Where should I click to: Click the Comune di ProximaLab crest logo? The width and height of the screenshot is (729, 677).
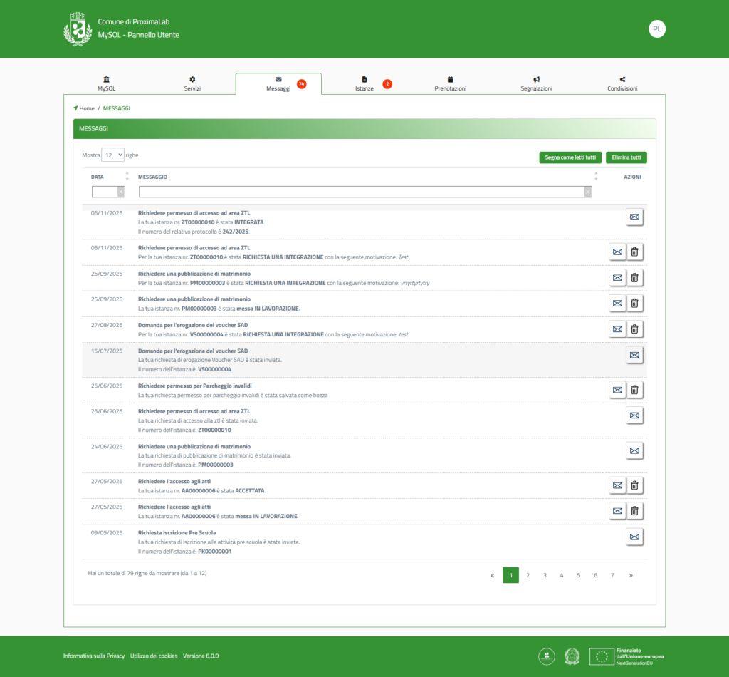[78, 29]
